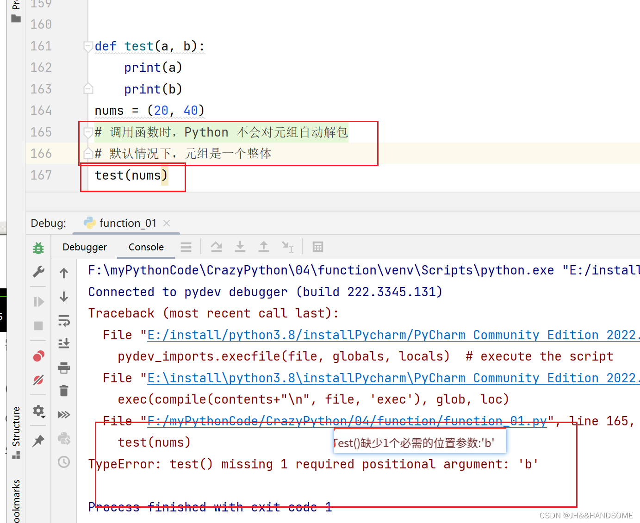Image resolution: width=640 pixels, height=523 pixels.
Task: Click 'Connected to pydev debugger' console line
Action: [265, 292]
